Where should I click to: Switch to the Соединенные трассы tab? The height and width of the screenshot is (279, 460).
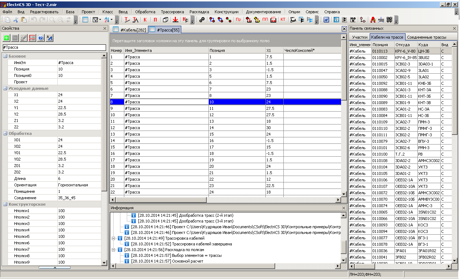[426, 37]
